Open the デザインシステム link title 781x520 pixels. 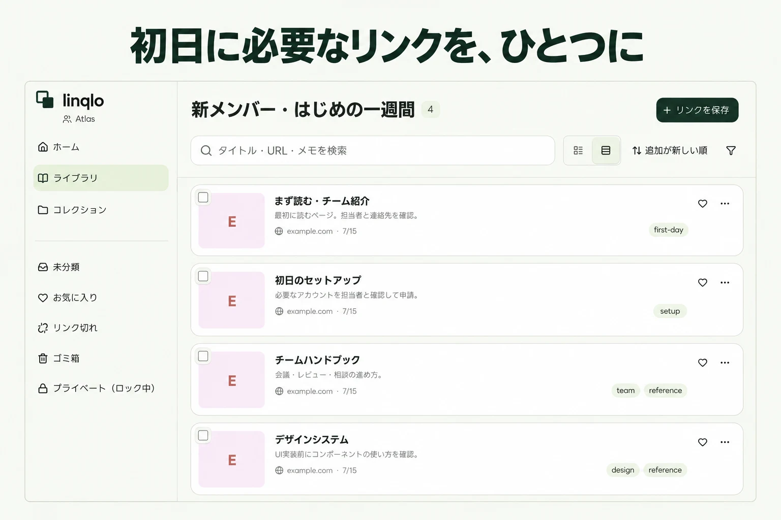pyautogui.click(x=312, y=440)
